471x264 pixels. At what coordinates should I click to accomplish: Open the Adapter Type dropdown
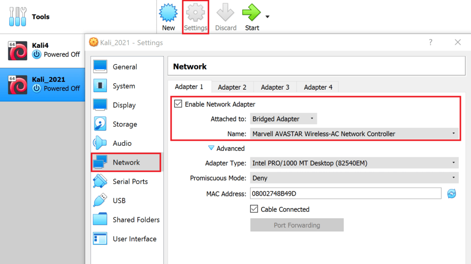[x=354, y=163]
